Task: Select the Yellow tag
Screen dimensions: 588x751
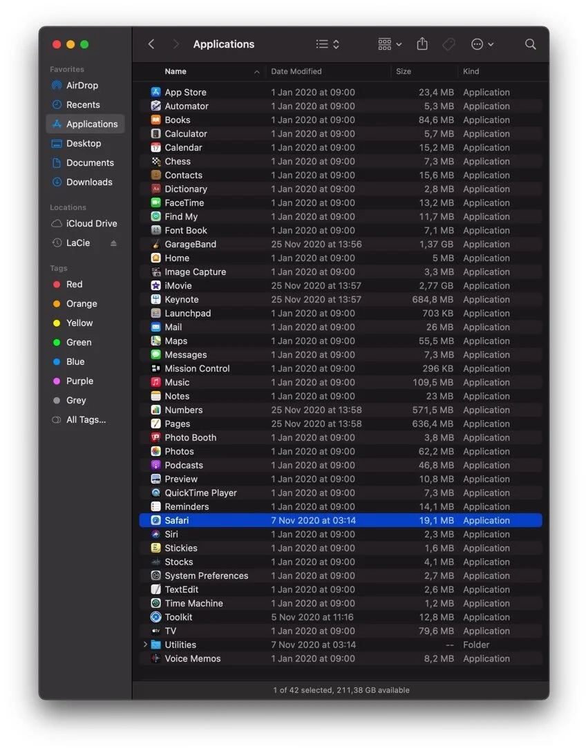Action: pyautogui.click(x=85, y=323)
